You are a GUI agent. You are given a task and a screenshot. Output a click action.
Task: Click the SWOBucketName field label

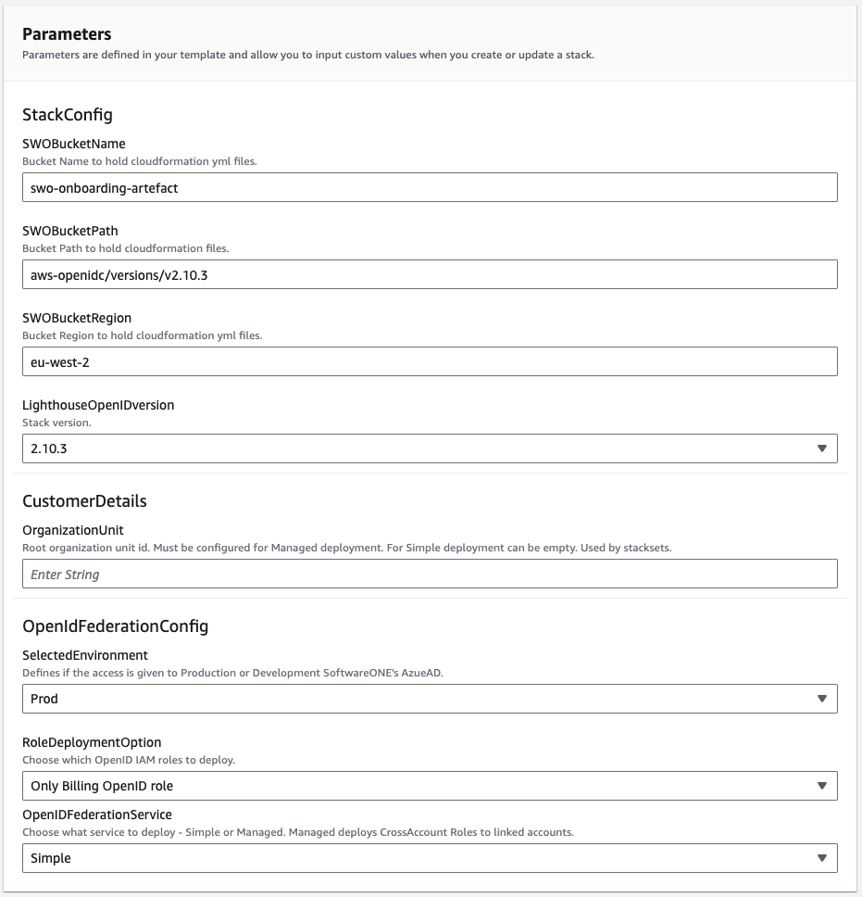pyautogui.click(x=73, y=145)
